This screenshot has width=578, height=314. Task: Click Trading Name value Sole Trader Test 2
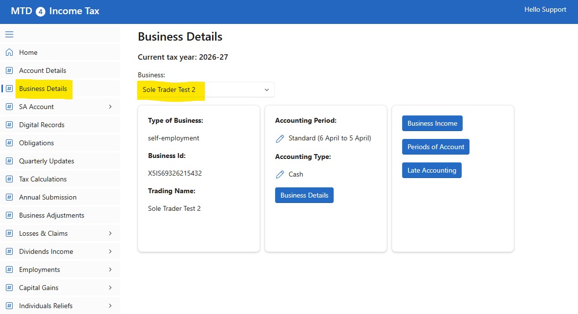tap(174, 208)
